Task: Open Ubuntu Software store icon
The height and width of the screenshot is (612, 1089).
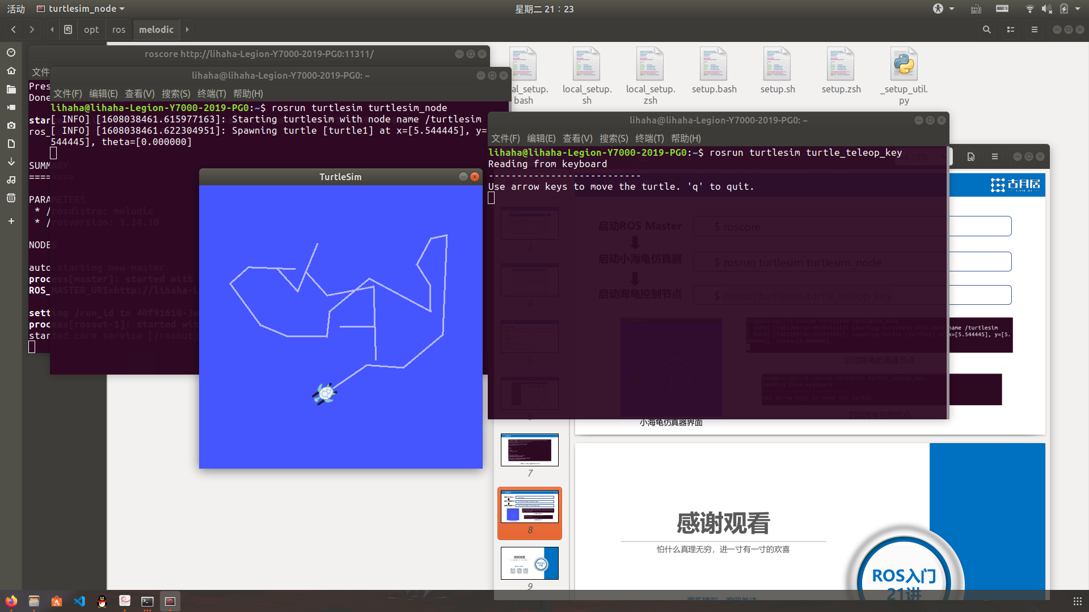Action: 57,601
